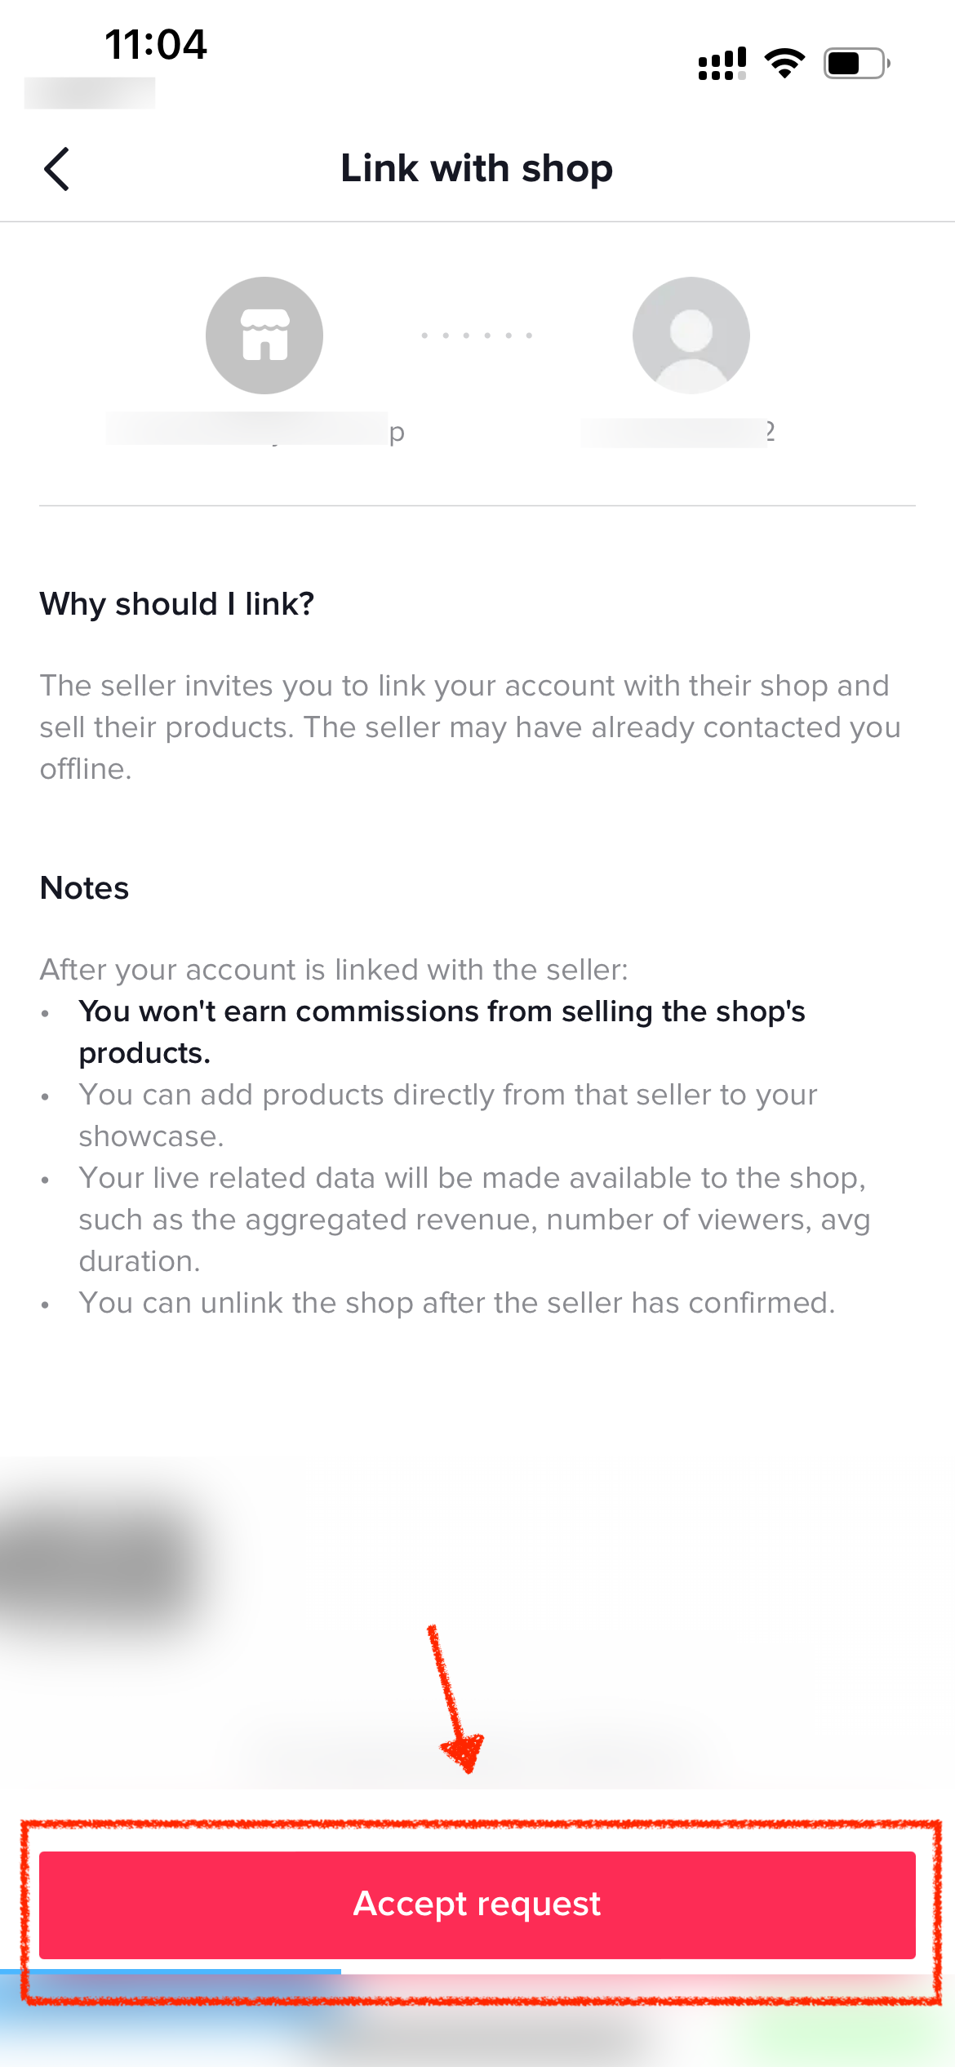Tap the back arrow chevron
Screen dimensions: 955x2067
pyautogui.click(x=57, y=169)
